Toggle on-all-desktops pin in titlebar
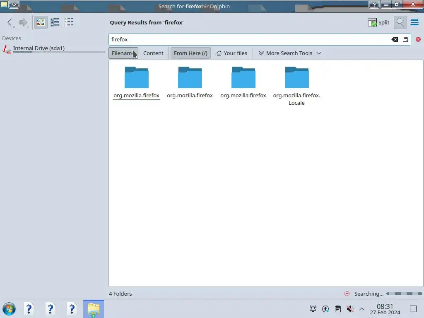The width and height of the screenshot is (424, 318). tap(14, 4)
